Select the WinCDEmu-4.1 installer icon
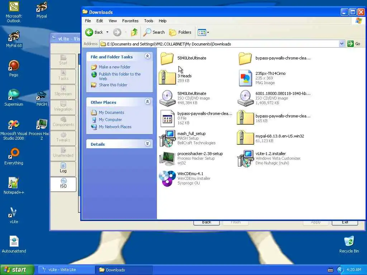This screenshot has height=275, width=367. 167,178
